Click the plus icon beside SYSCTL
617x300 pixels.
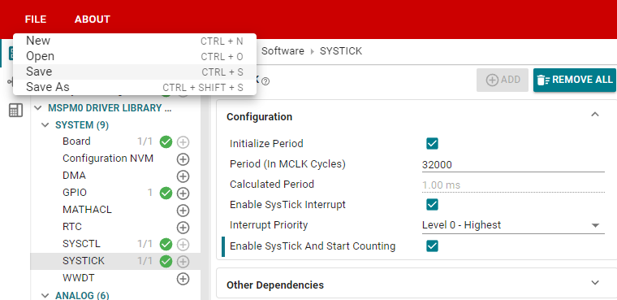183,245
